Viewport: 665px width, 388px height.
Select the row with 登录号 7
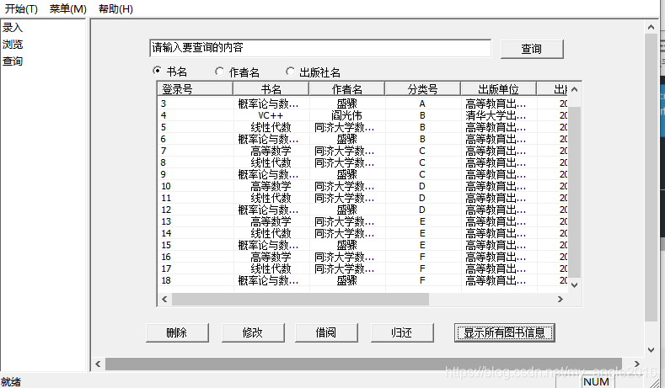(x=362, y=151)
